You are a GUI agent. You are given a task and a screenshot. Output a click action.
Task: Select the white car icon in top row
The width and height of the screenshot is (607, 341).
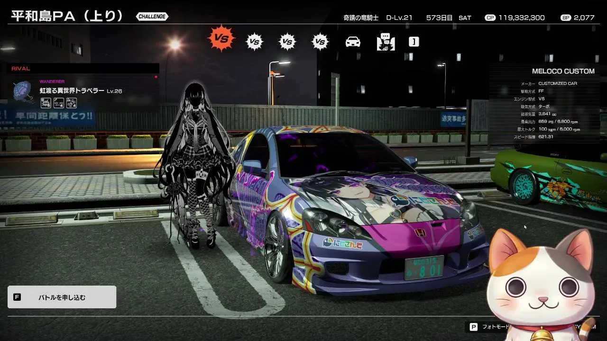352,42
